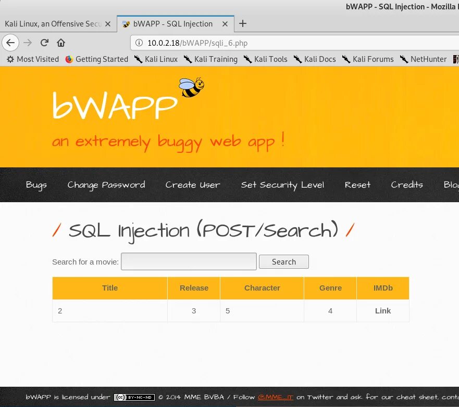Select the Release cell value 3
Image resolution: width=459 pixels, height=407 pixels.
[194, 311]
